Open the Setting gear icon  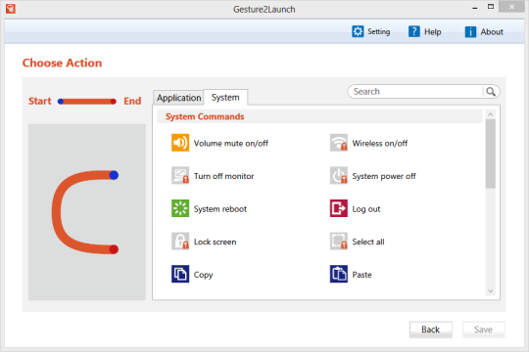(358, 31)
